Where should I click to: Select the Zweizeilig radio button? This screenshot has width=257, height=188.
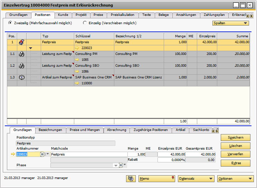tap(10, 23)
